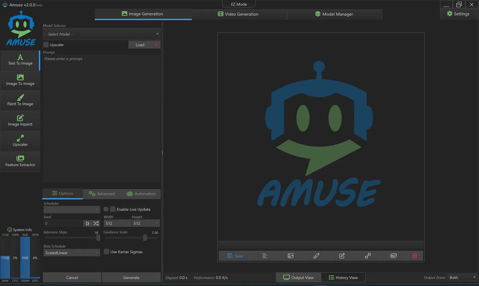This screenshot has width=479, height=286.
Task: Open the Paint To Image mode
Action: pos(20,101)
